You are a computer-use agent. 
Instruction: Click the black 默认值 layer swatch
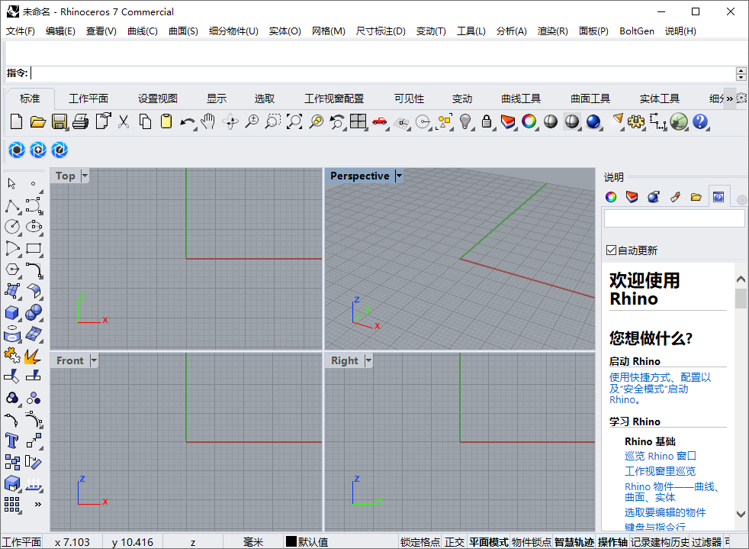tap(291, 541)
